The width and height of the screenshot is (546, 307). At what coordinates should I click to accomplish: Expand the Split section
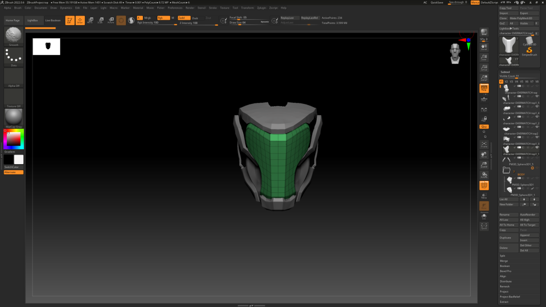click(x=502, y=256)
